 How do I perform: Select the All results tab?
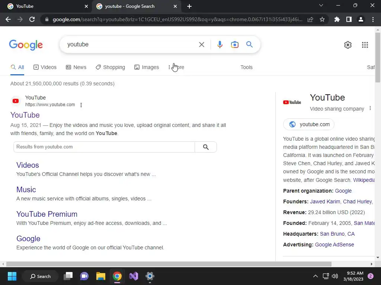point(17,68)
